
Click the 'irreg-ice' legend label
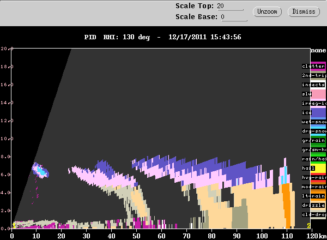point(314,103)
